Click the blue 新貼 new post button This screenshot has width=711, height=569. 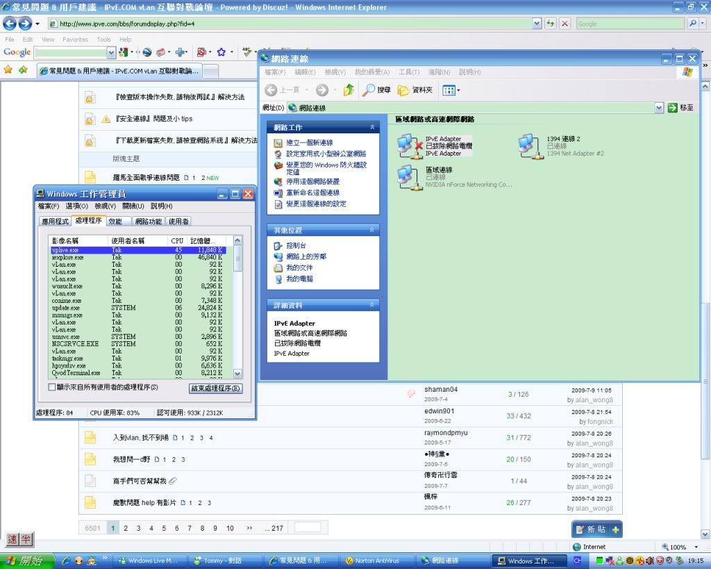click(x=596, y=529)
